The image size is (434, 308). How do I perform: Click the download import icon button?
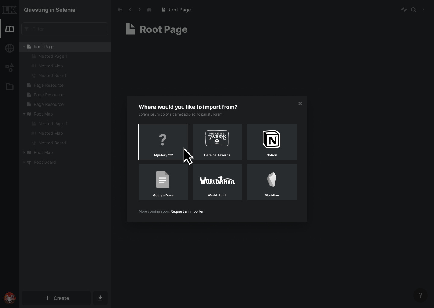click(x=100, y=298)
